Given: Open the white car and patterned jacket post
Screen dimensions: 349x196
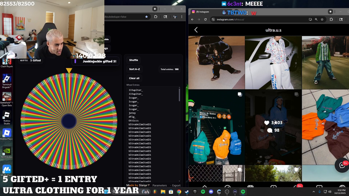Looking at the screenshot, I should (273, 63).
